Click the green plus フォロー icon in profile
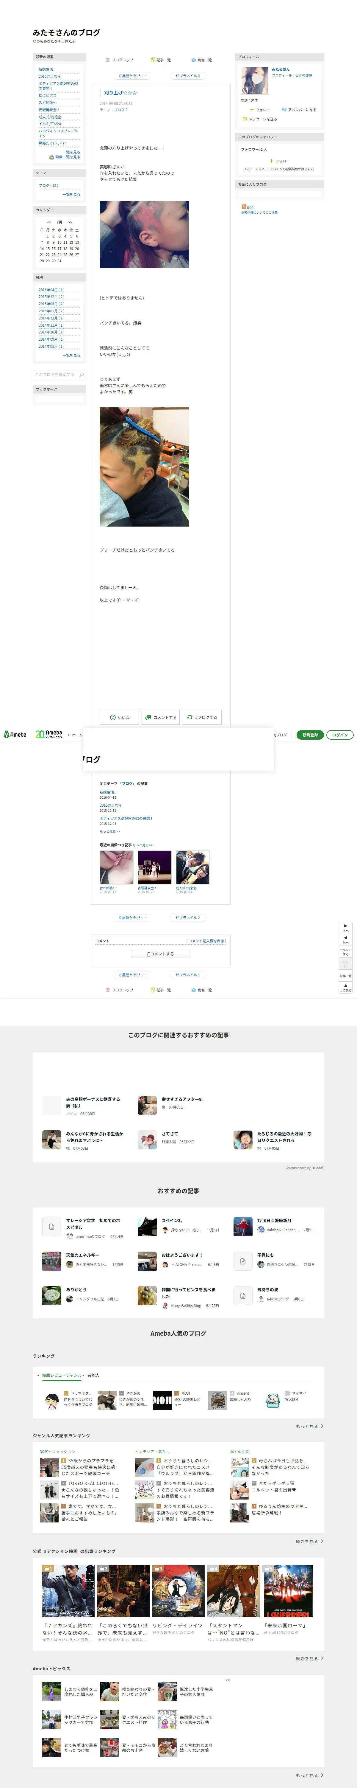The width and height of the screenshot is (357, 1788). coord(252,110)
